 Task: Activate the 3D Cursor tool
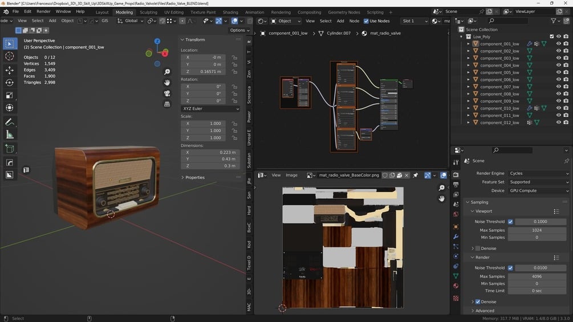pyautogui.click(x=10, y=56)
